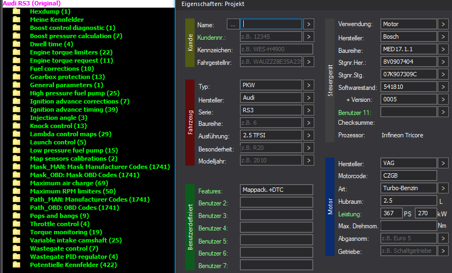
Task: Open Mask_OBD: Mask OBD Codes (1741)
Action: tap(85, 175)
